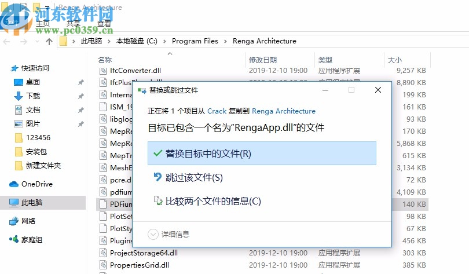Open the 主页 ribbon tab

point(43,23)
